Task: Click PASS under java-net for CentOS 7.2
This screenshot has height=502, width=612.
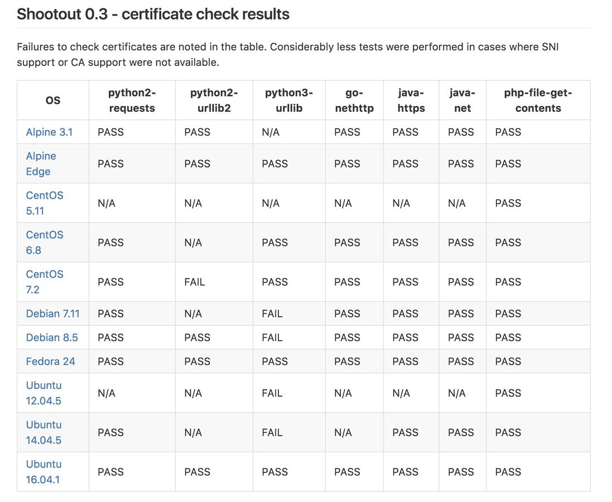Action: pyautogui.click(x=461, y=282)
